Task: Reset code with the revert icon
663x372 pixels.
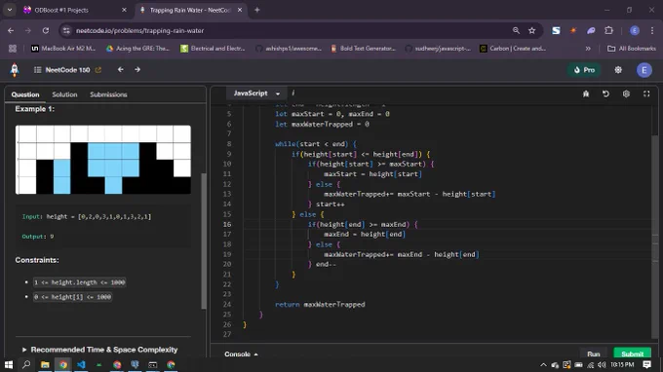Action: [x=605, y=93]
